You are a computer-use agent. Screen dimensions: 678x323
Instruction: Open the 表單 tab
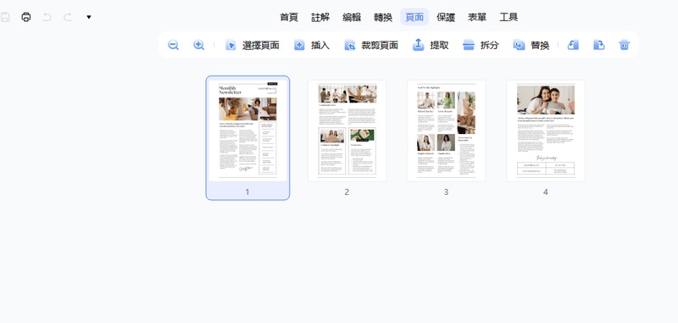477,17
